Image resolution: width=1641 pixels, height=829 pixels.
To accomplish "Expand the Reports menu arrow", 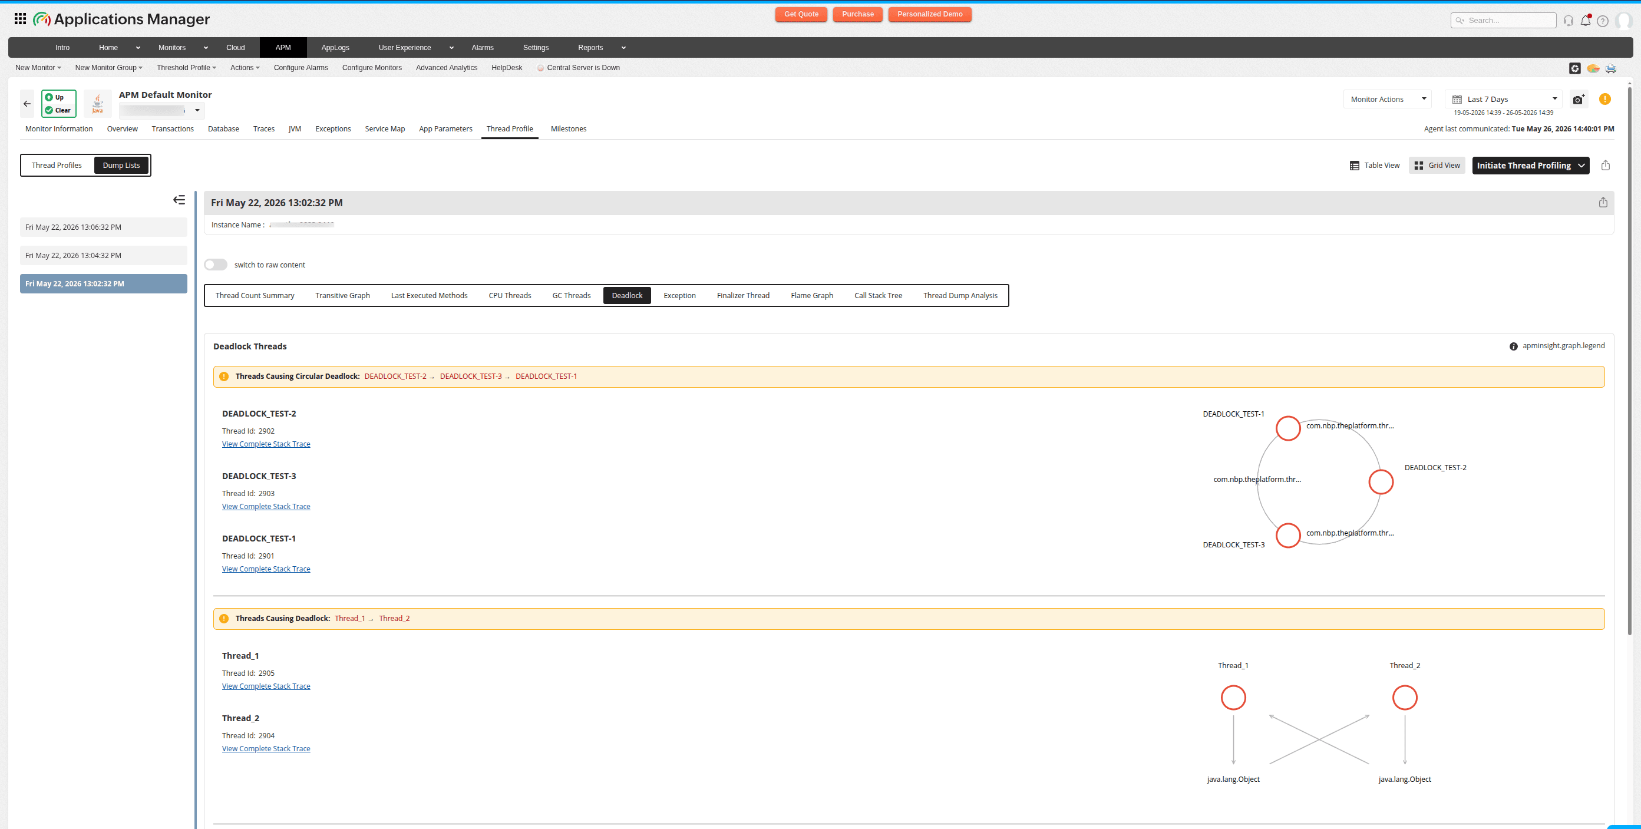I will pyautogui.click(x=623, y=48).
